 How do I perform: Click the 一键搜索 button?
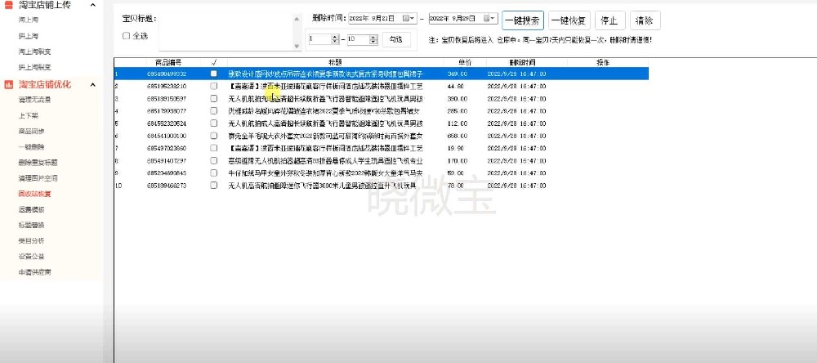pyautogui.click(x=523, y=21)
